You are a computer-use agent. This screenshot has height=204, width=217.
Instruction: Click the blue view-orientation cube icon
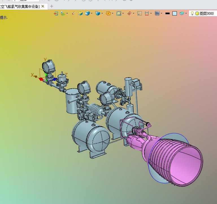tap(98, 14)
